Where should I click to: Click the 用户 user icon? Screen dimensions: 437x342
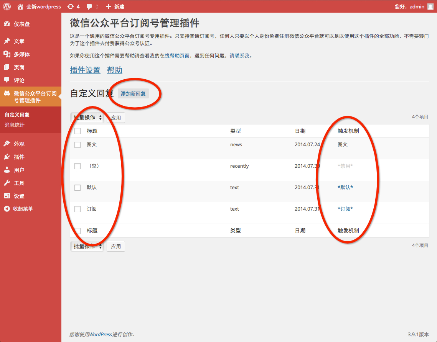(7, 170)
